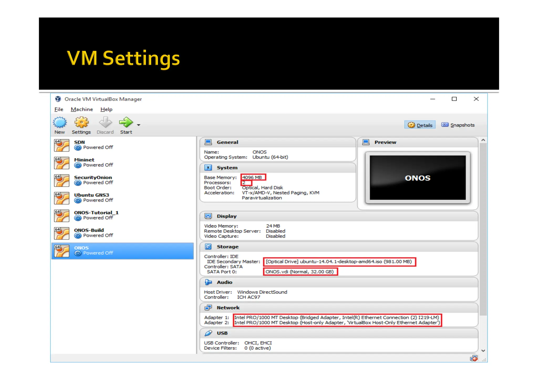Switch to the Details view button
The height and width of the screenshot is (380, 538).
tap(420, 125)
